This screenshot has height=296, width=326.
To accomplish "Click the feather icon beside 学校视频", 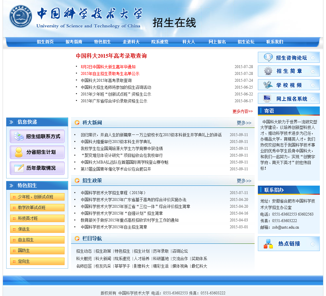I will click(268, 85).
